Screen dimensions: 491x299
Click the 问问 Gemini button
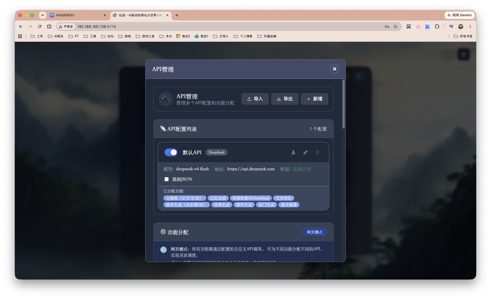(x=459, y=15)
